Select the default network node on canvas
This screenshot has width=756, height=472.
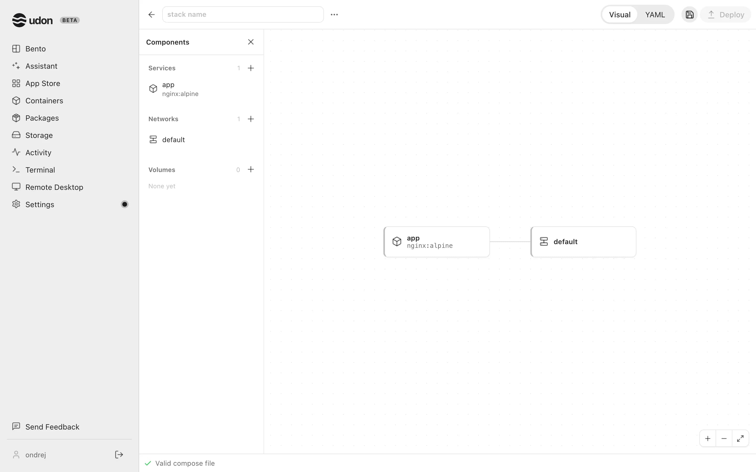pyautogui.click(x=583, y=242)
